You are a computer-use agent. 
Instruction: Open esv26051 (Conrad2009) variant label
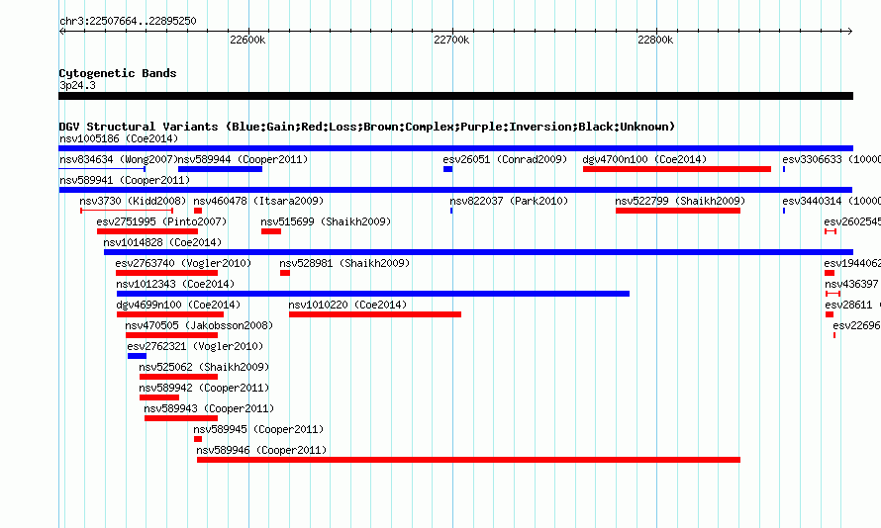click(505, 159)
